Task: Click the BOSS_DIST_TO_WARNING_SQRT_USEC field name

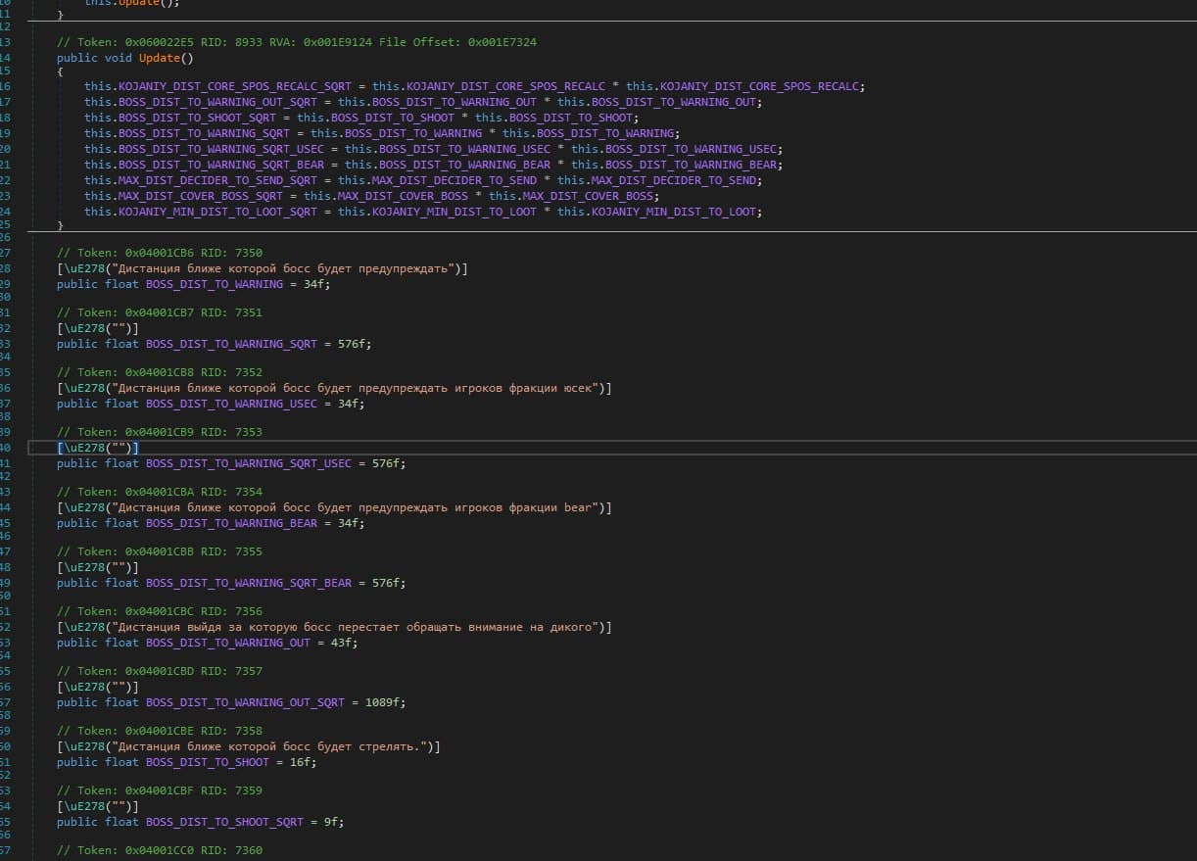Action: click(249, 463)
